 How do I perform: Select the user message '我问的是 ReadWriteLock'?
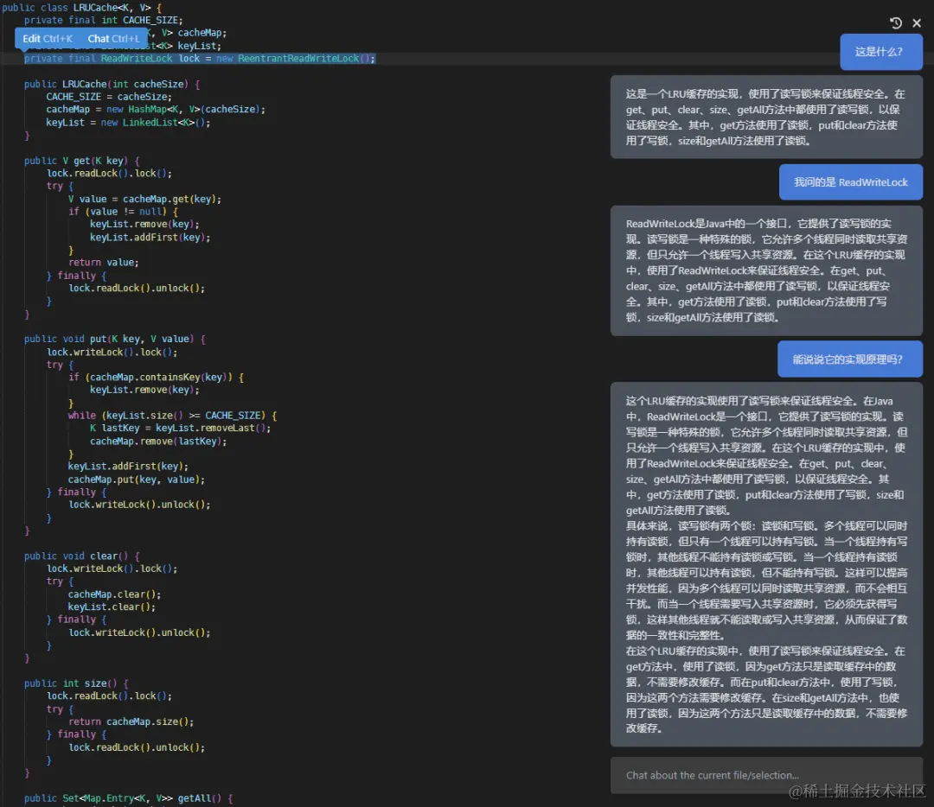851,182
